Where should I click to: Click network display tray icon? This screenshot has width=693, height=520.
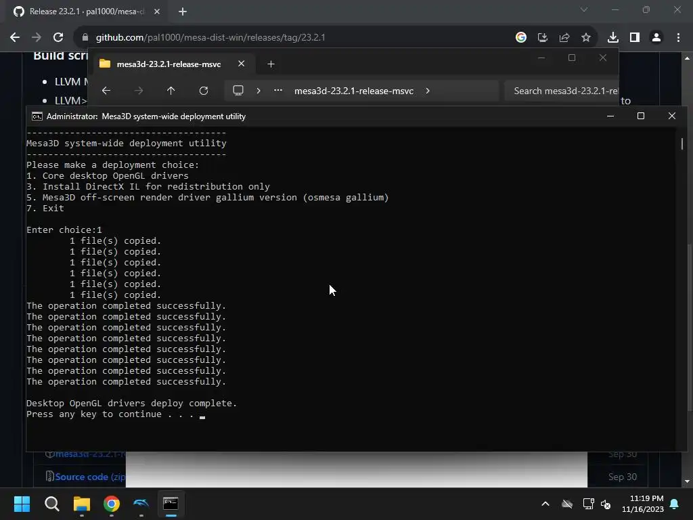(x=588, y=504)
